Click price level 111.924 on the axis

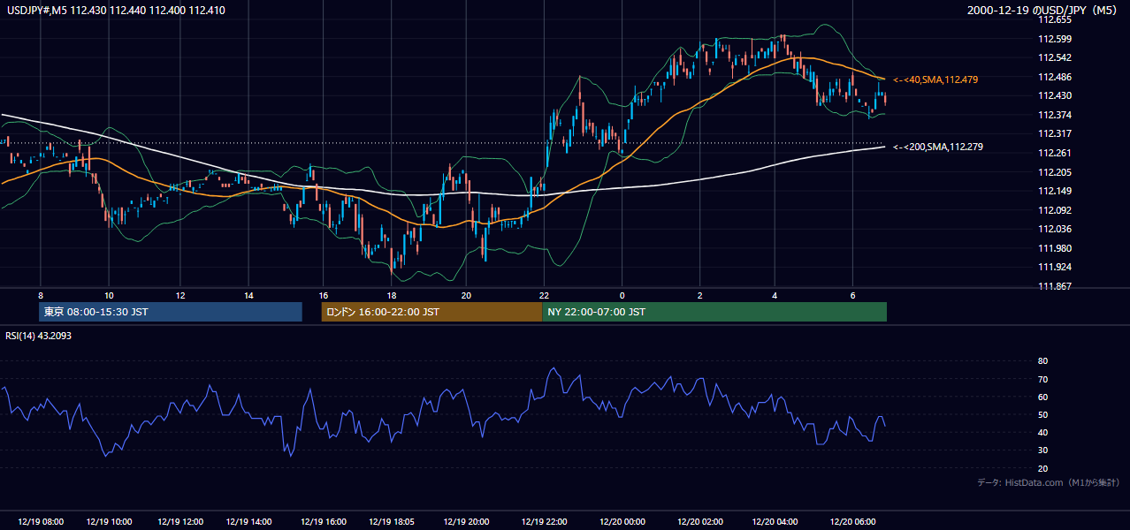pyautogui.click(x=1054, y=267)
